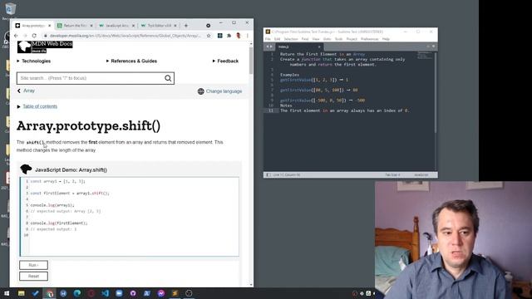Open Sublime Text Help menu
The height and width of the screenshot is (299, 532).
tap(386, 39)
